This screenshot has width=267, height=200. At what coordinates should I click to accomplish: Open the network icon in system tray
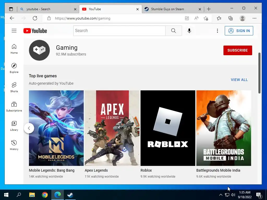click(227, 195)
